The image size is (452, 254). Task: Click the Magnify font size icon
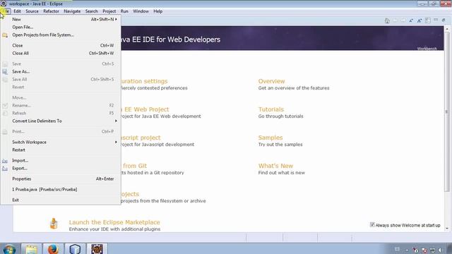[420, 20]
